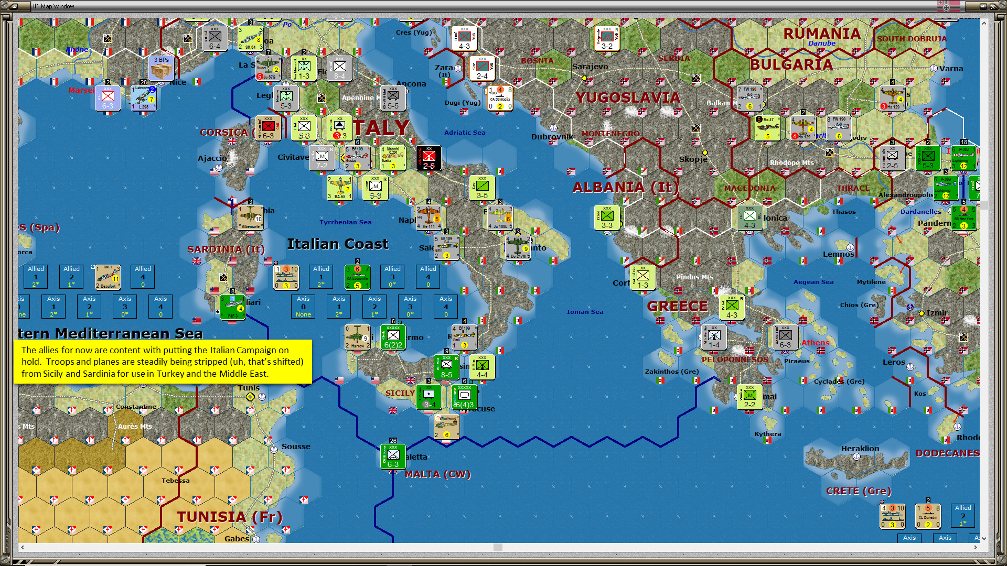Select the Albemarle aircraft counter on Sardinia
Viewport: 1007px width, 566px height.
tap(250, 217)
